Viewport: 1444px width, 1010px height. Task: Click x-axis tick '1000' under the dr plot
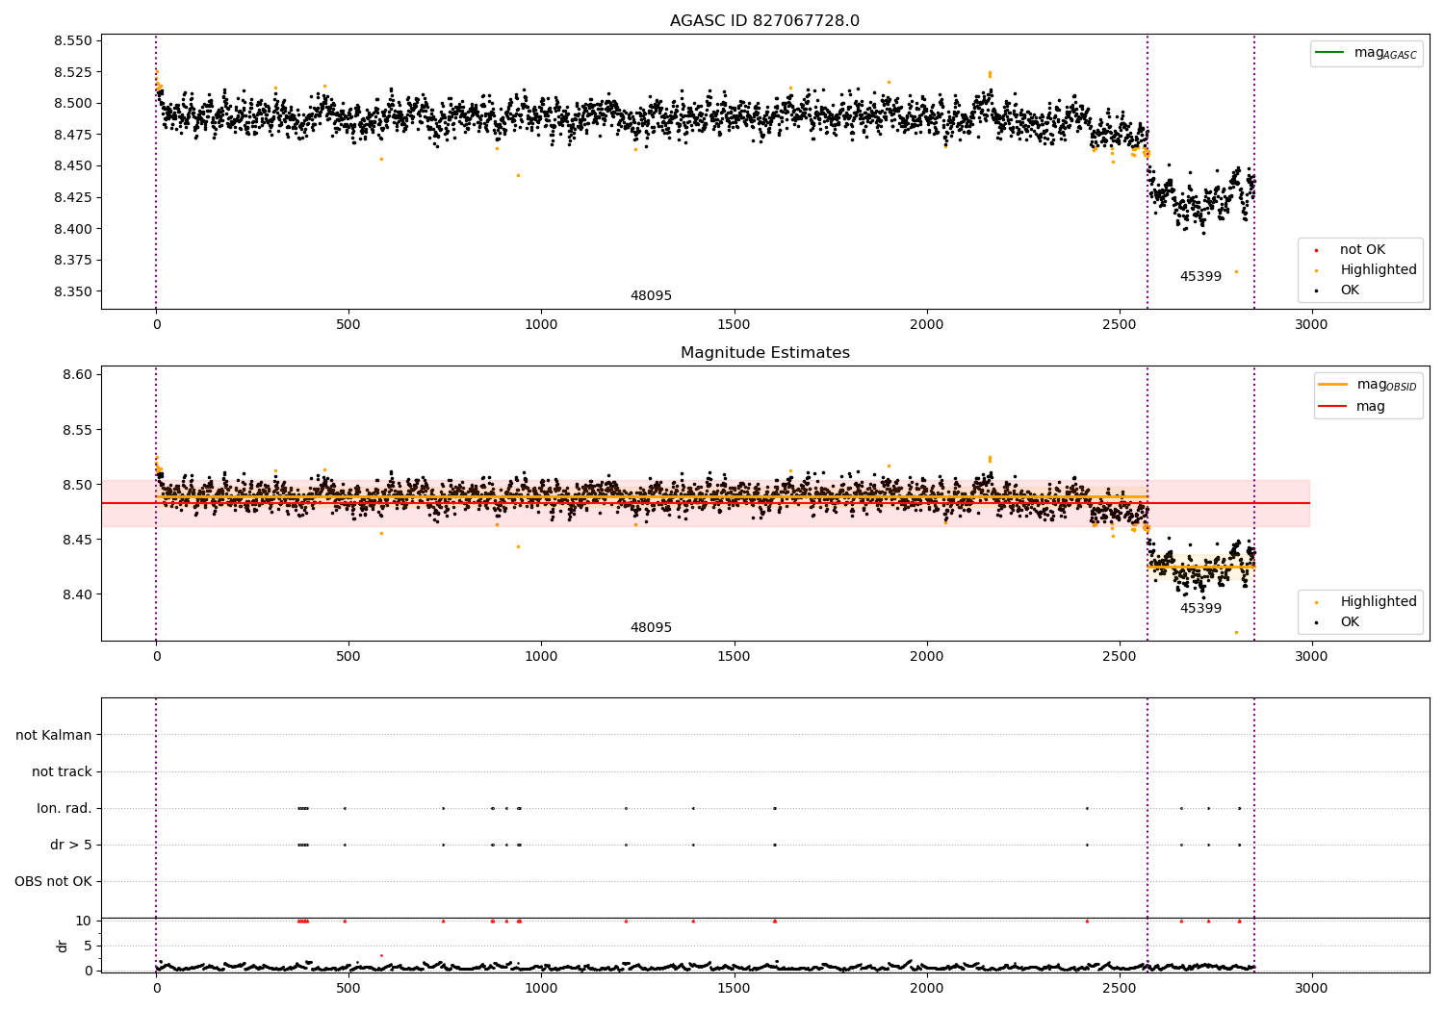(x=541, y=988)
